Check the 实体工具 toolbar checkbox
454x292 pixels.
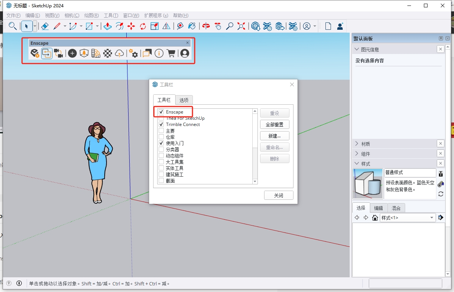tap(161, 168)
